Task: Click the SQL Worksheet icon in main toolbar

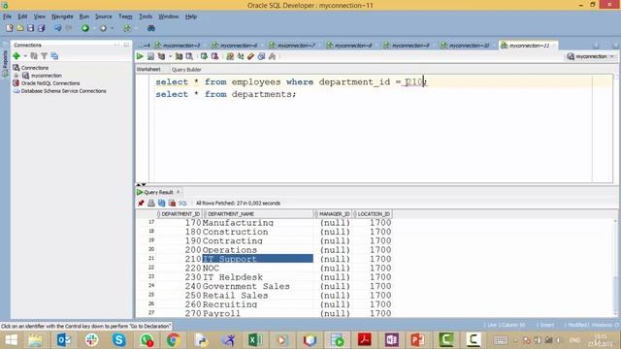Action: click(x=127, y=28)
